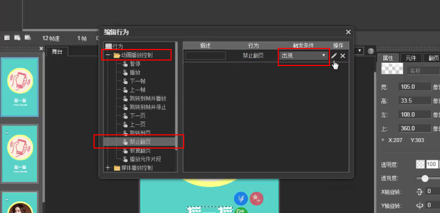Screen dimensions: 440x213
Task: Expand the 媒体播放控制 folder
Action: coord(108,168)
